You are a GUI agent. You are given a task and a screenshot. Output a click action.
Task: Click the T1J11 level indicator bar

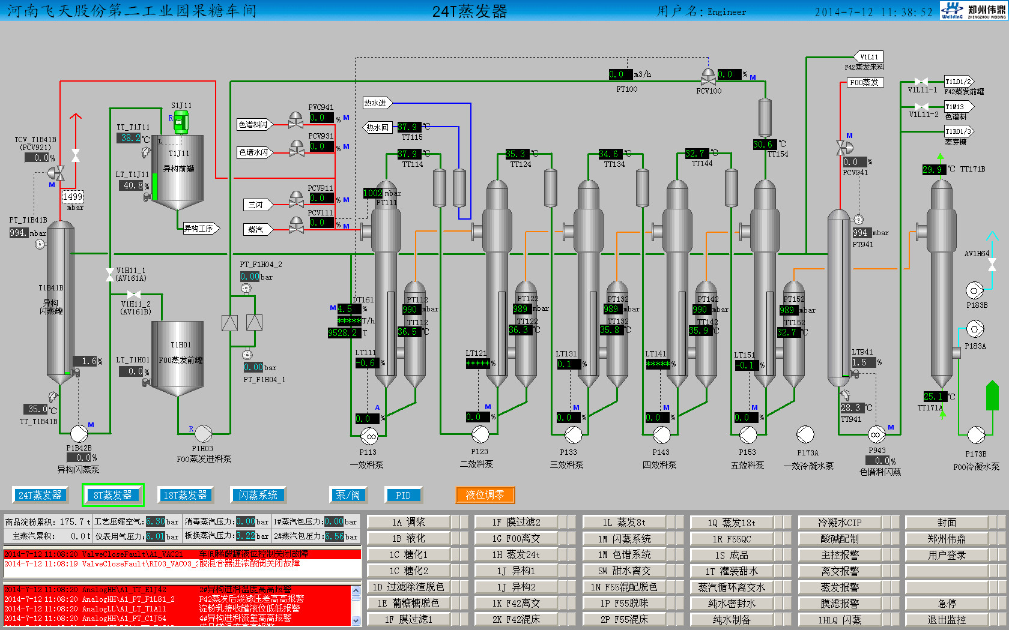(154, 187)
